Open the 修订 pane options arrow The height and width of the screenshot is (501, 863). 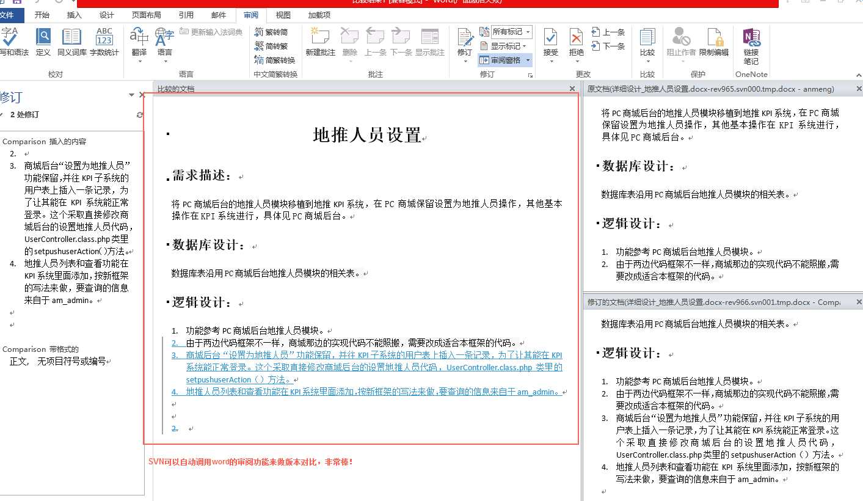pyautogui.click(x=131, y=95)
